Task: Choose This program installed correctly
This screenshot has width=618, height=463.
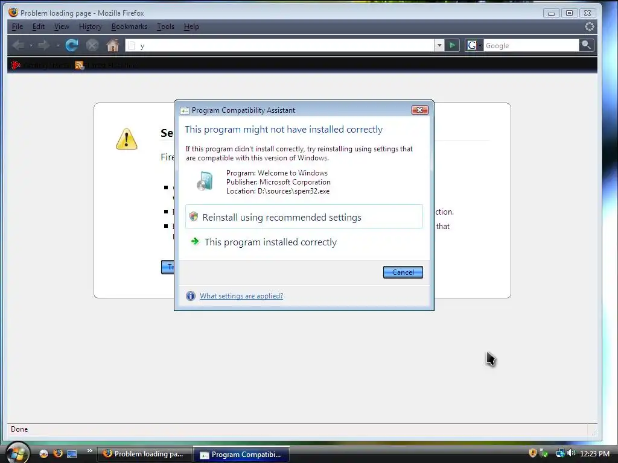Action: [304, 242]
